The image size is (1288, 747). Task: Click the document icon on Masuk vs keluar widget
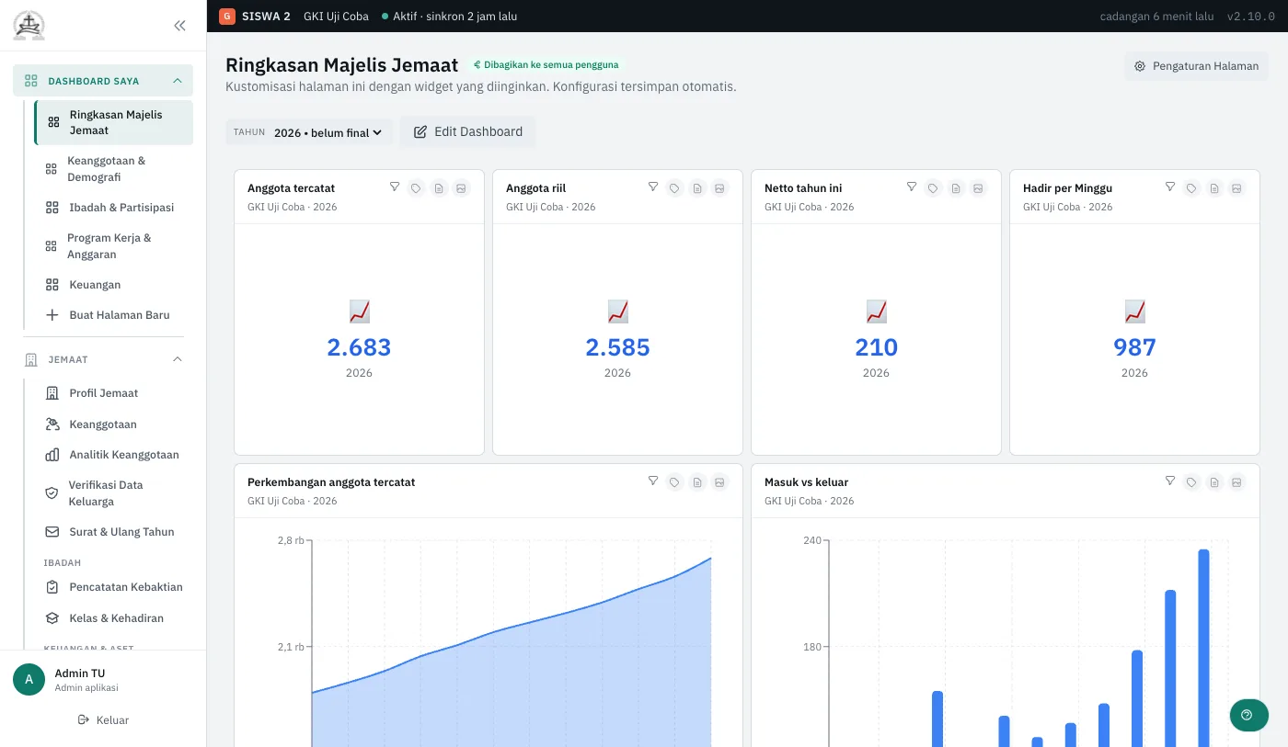1214,482
